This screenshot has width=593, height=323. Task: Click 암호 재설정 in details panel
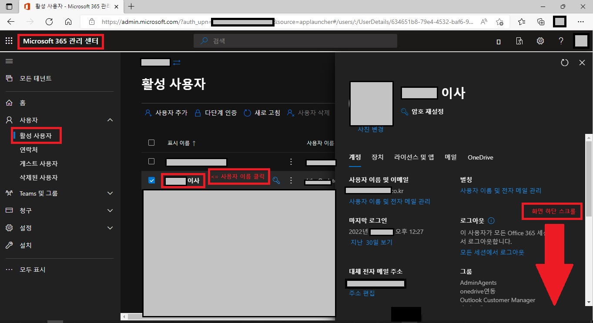[x=422, y=112]
